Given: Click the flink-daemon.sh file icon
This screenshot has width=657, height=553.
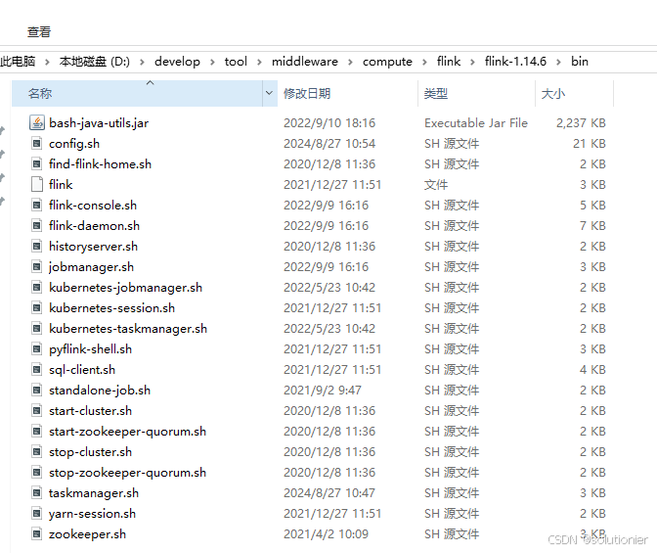Looking at the screenshot, I should click(37, 226).
